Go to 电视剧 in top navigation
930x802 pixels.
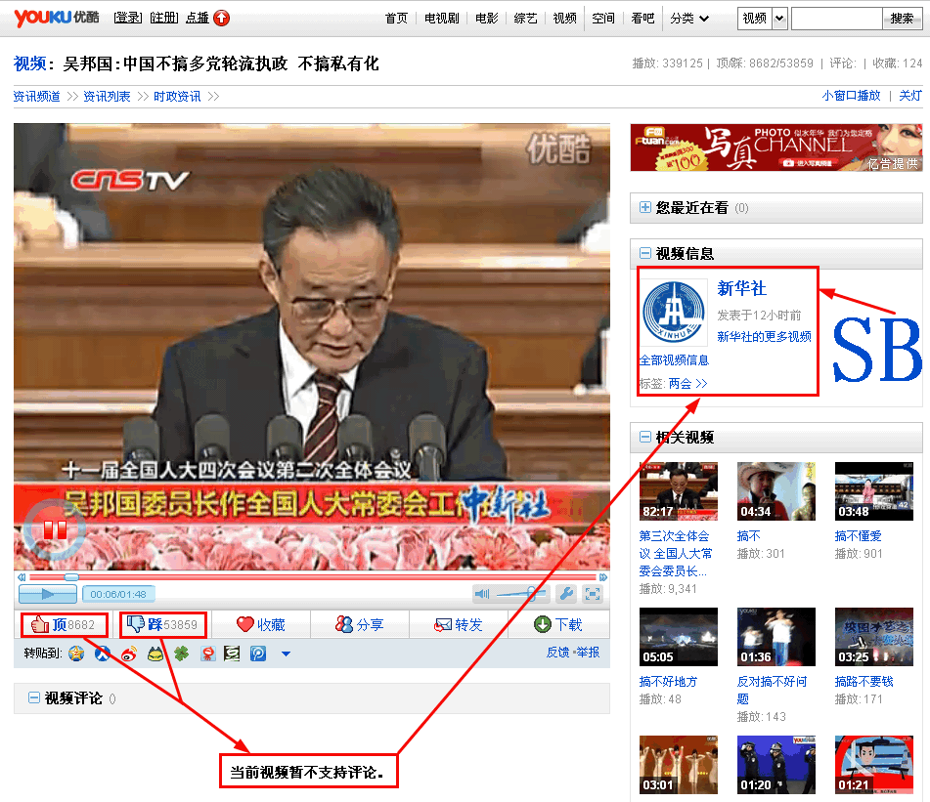(441, 18)
